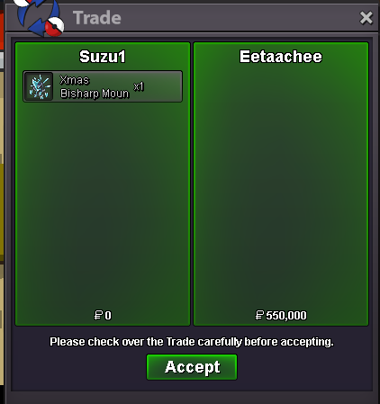
Task: Click the Suzu1 player name
Action: tap(102, 57)
